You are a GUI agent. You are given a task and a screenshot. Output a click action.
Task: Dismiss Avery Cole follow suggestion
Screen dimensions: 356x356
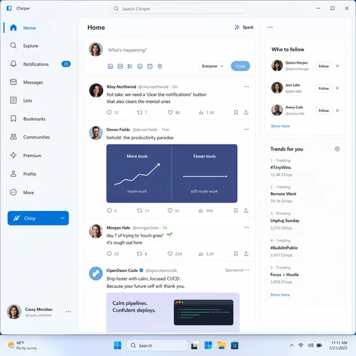point(338,111)
